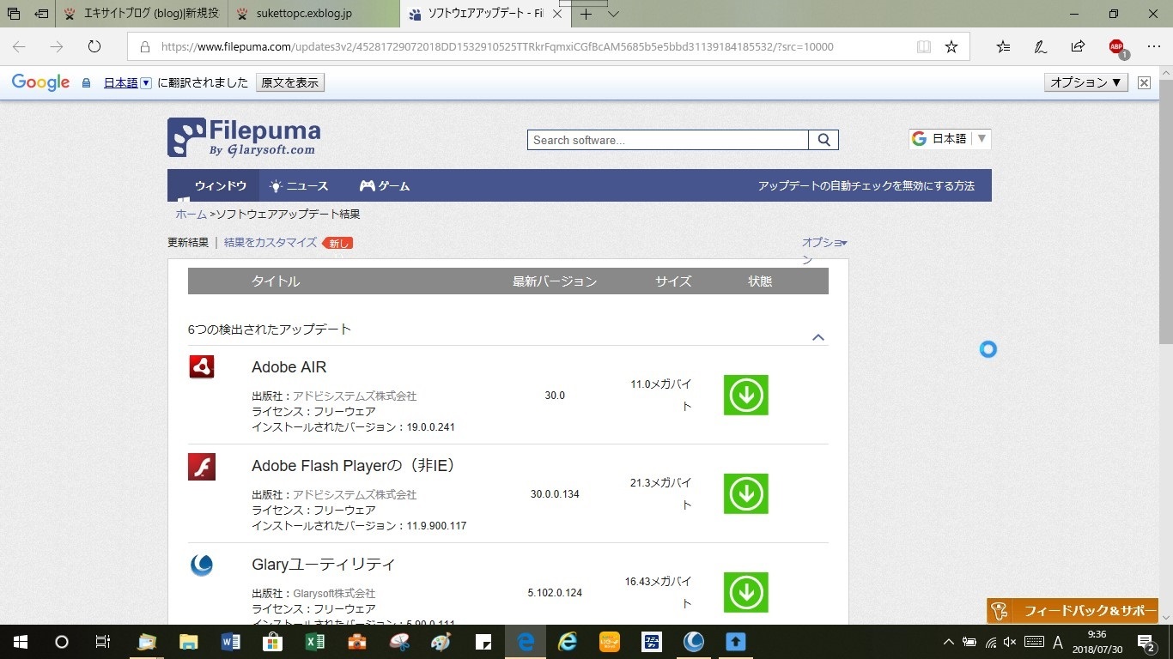
Task: Open フィードバック＆サポート button
Action: [x=1073, y=611]
